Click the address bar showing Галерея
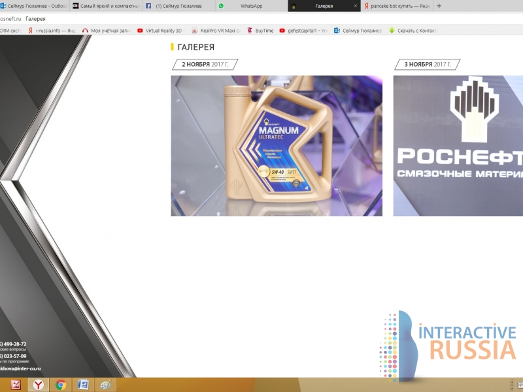The width and height of the screenshot is (523, 392). 35,19
